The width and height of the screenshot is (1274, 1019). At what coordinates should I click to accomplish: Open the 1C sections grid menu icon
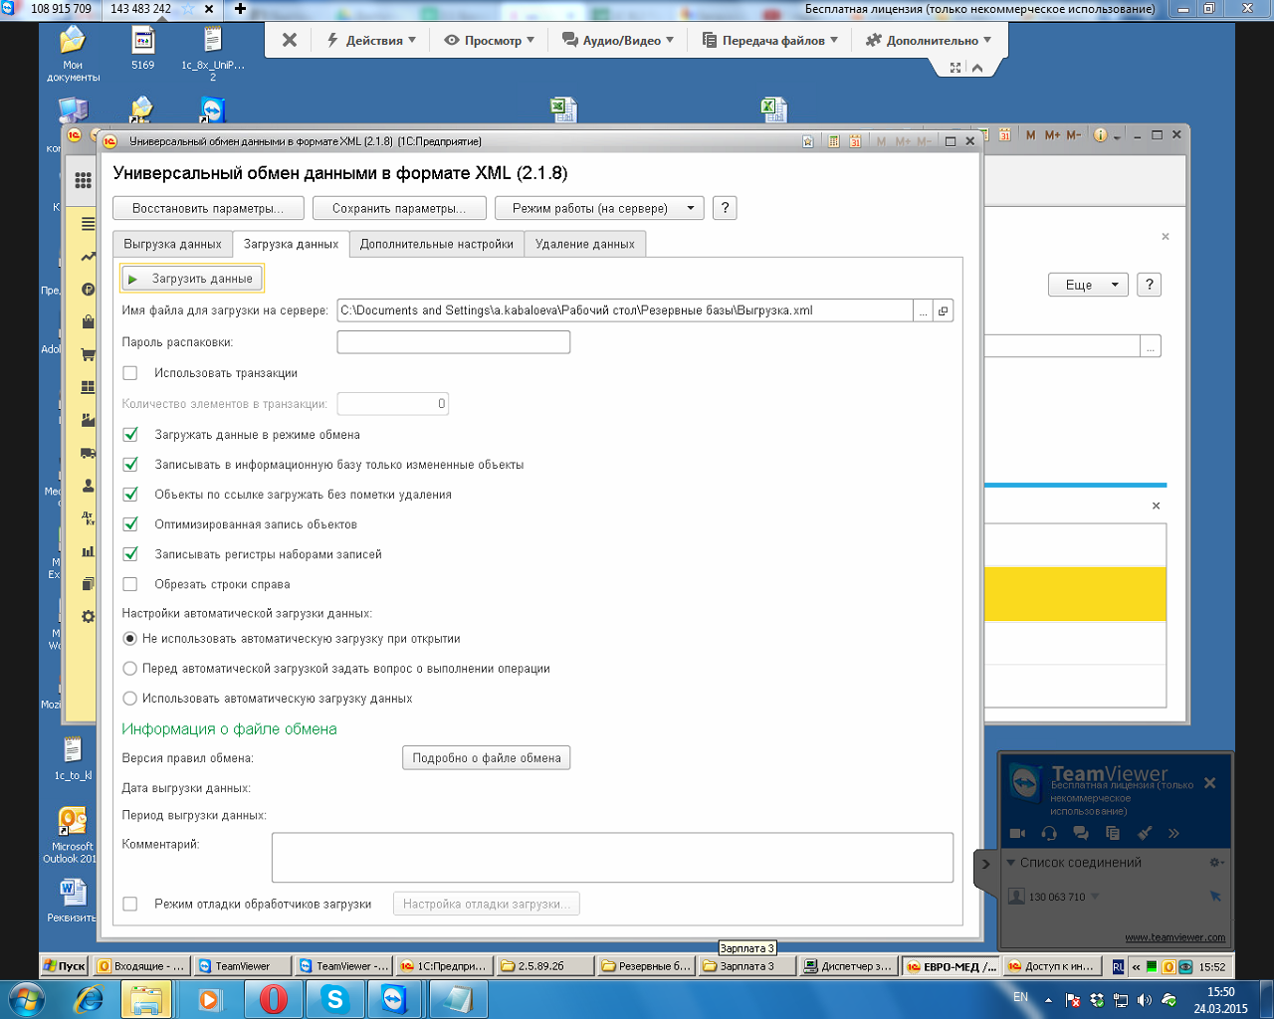point(84,180)
